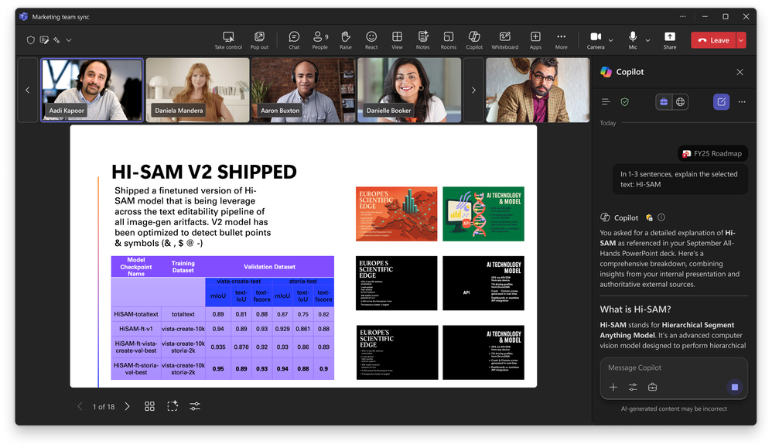
Task: Expand the Camera options arrow
Action: [x=611, y=40]
